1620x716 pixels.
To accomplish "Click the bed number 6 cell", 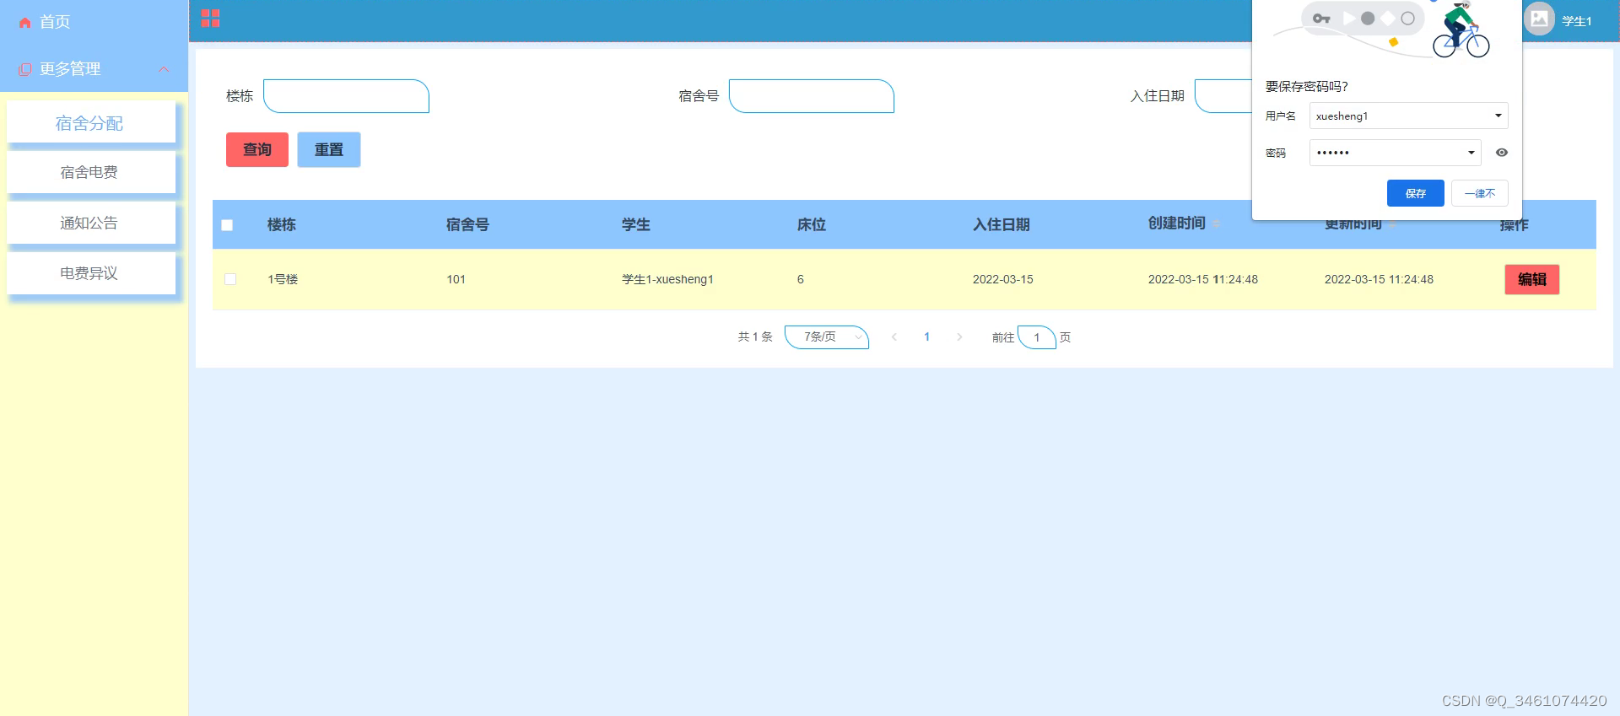I will pos(801,279).
